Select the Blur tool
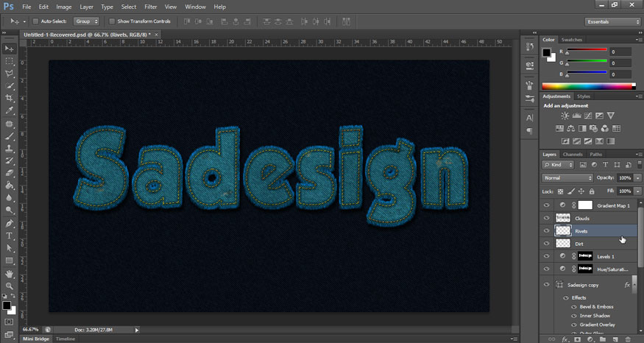This screenshot has height=343, width=644. (x=9, y=198)
